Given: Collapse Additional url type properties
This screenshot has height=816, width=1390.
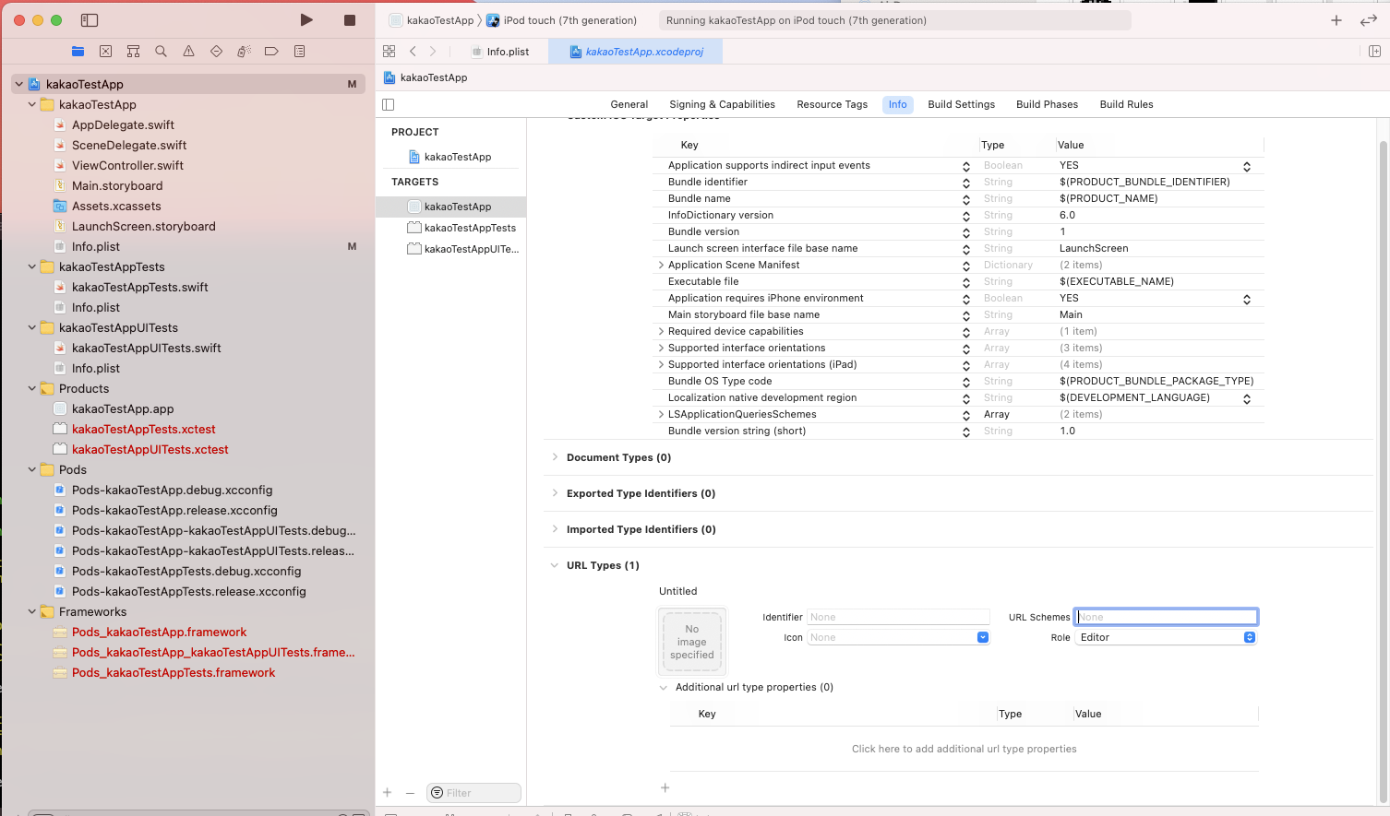Looking at the screenshot, I should coord(664,687).
